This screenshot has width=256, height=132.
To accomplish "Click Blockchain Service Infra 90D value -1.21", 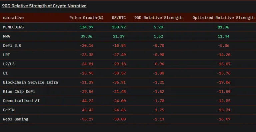I will [158, 82].
